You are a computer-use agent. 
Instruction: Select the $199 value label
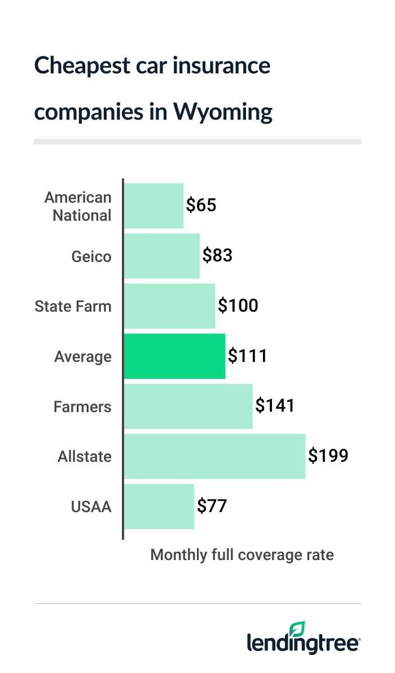click(x=328, y=456)
